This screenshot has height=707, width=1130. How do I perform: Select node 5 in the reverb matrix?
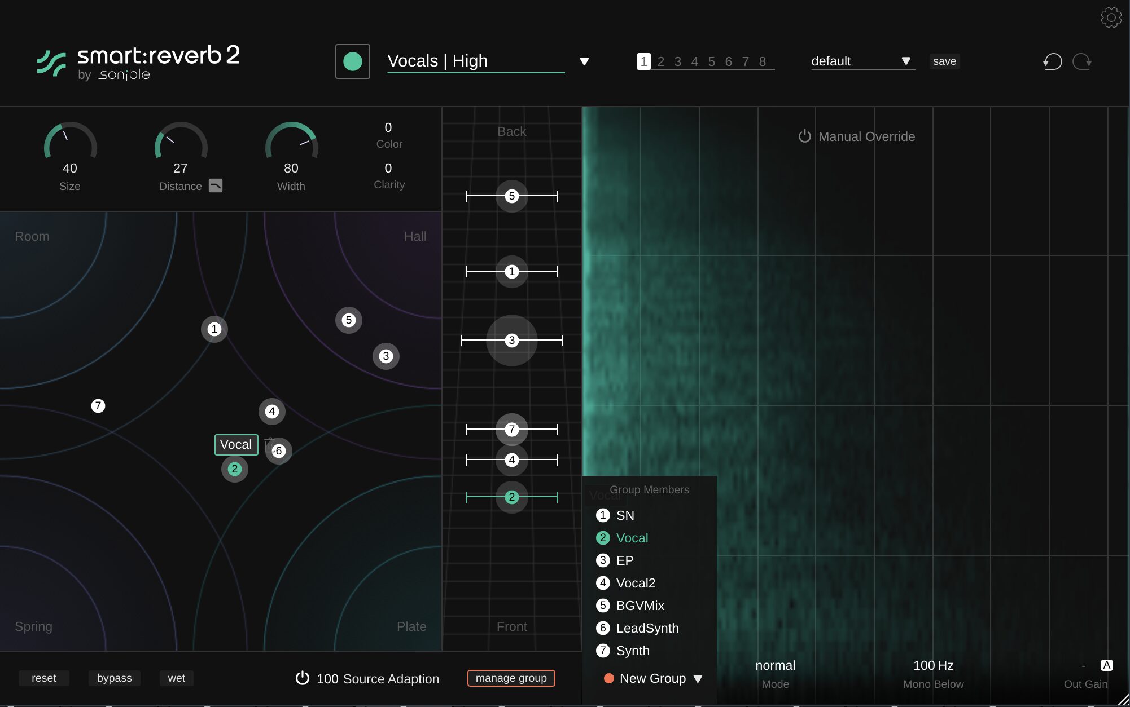349,320
